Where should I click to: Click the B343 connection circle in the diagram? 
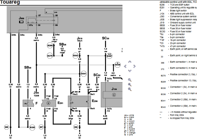75,56
